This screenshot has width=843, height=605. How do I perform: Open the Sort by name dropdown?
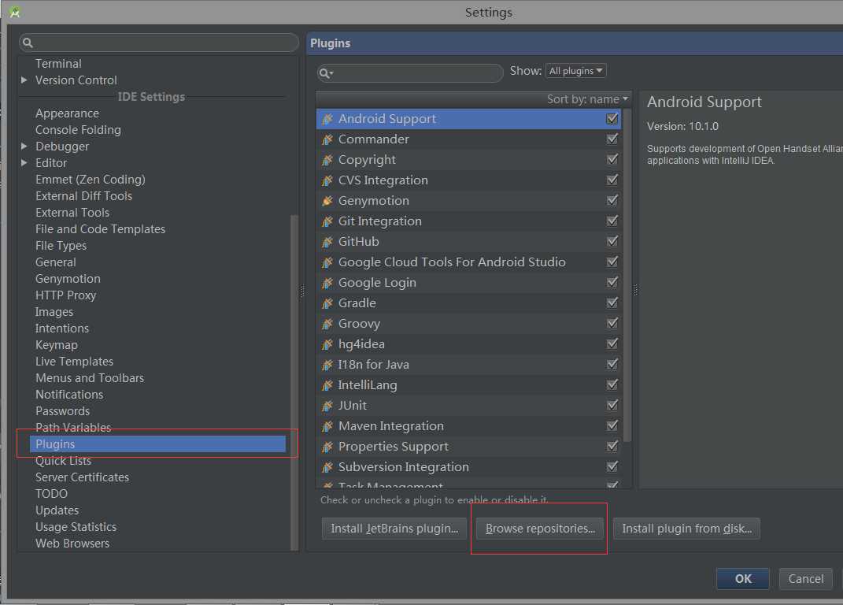(x=587, y=99)
